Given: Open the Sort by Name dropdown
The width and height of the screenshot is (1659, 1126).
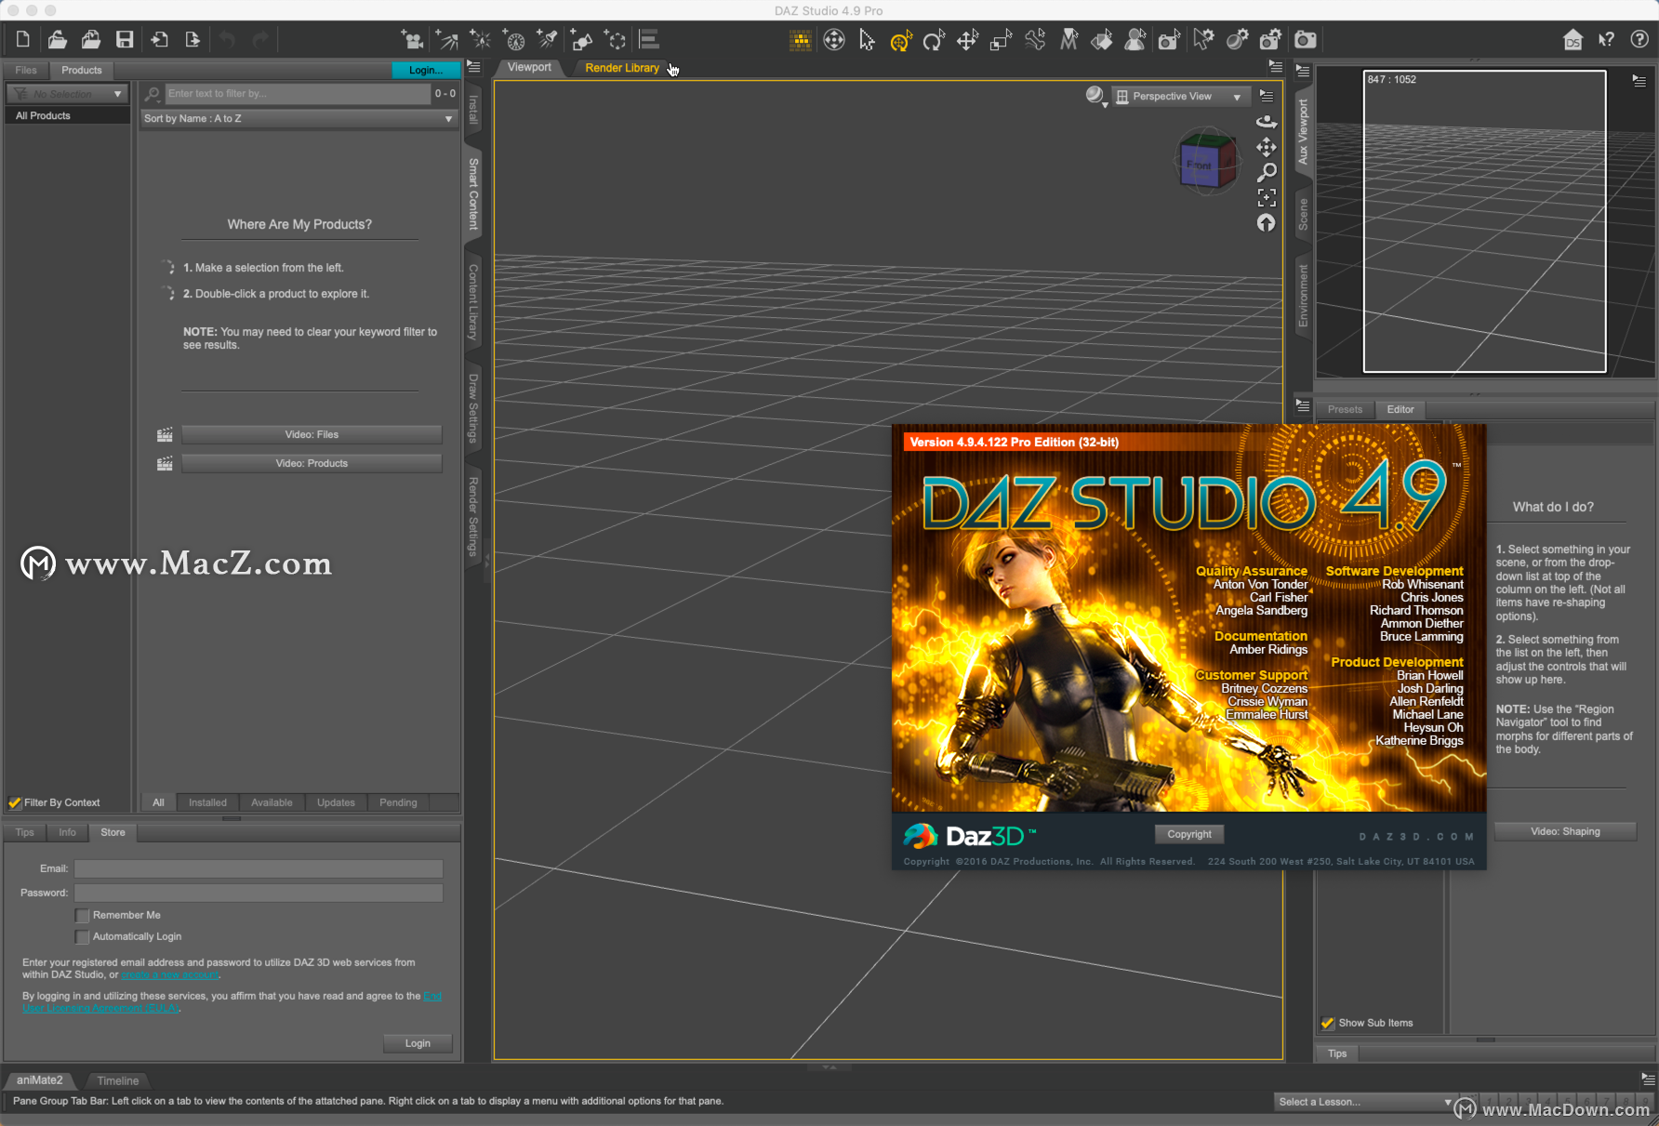Looking at the screenshot, I should point(299,118).
